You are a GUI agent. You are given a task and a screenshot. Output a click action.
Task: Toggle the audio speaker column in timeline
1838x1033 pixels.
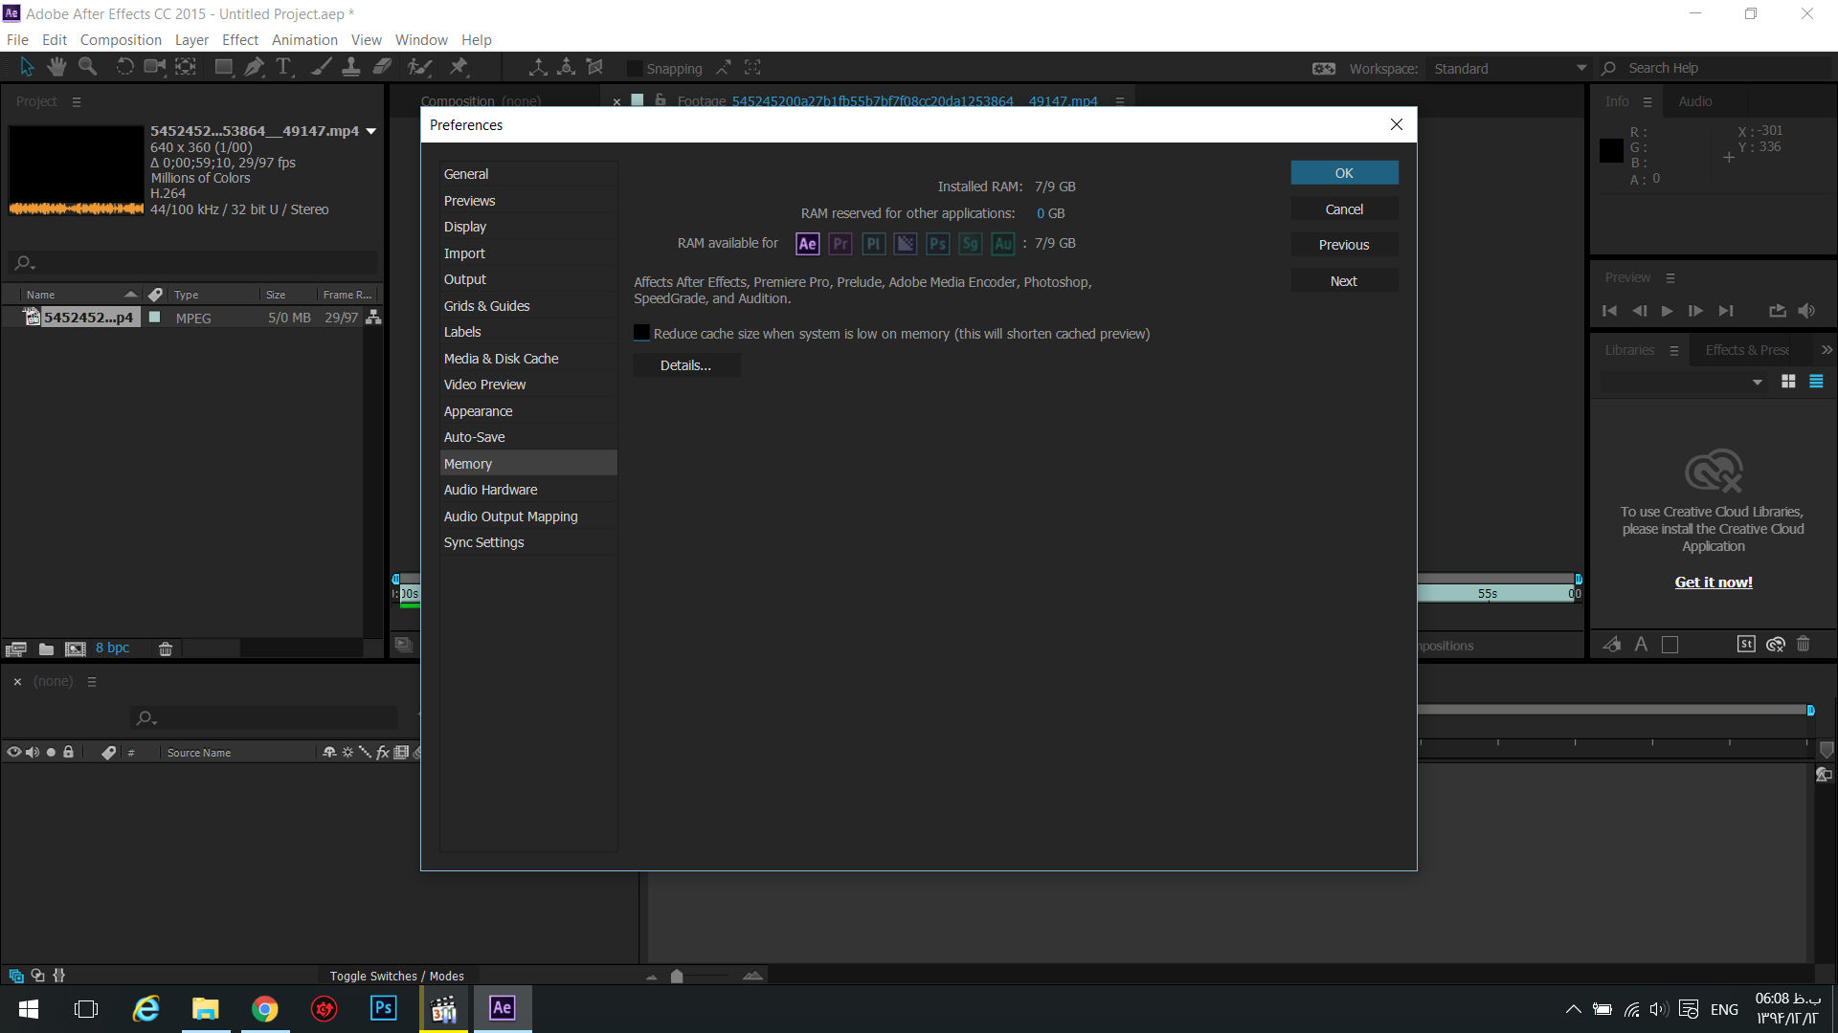tap(33, 753)
